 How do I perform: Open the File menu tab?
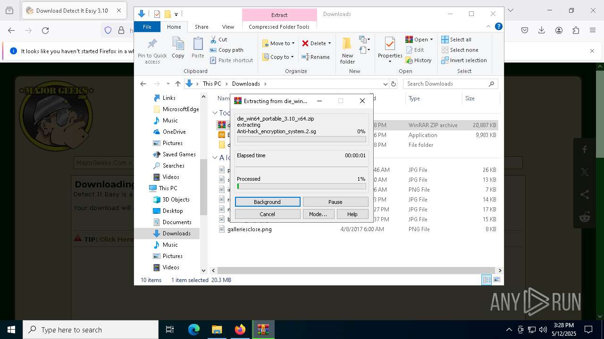(x=147, y=27)
